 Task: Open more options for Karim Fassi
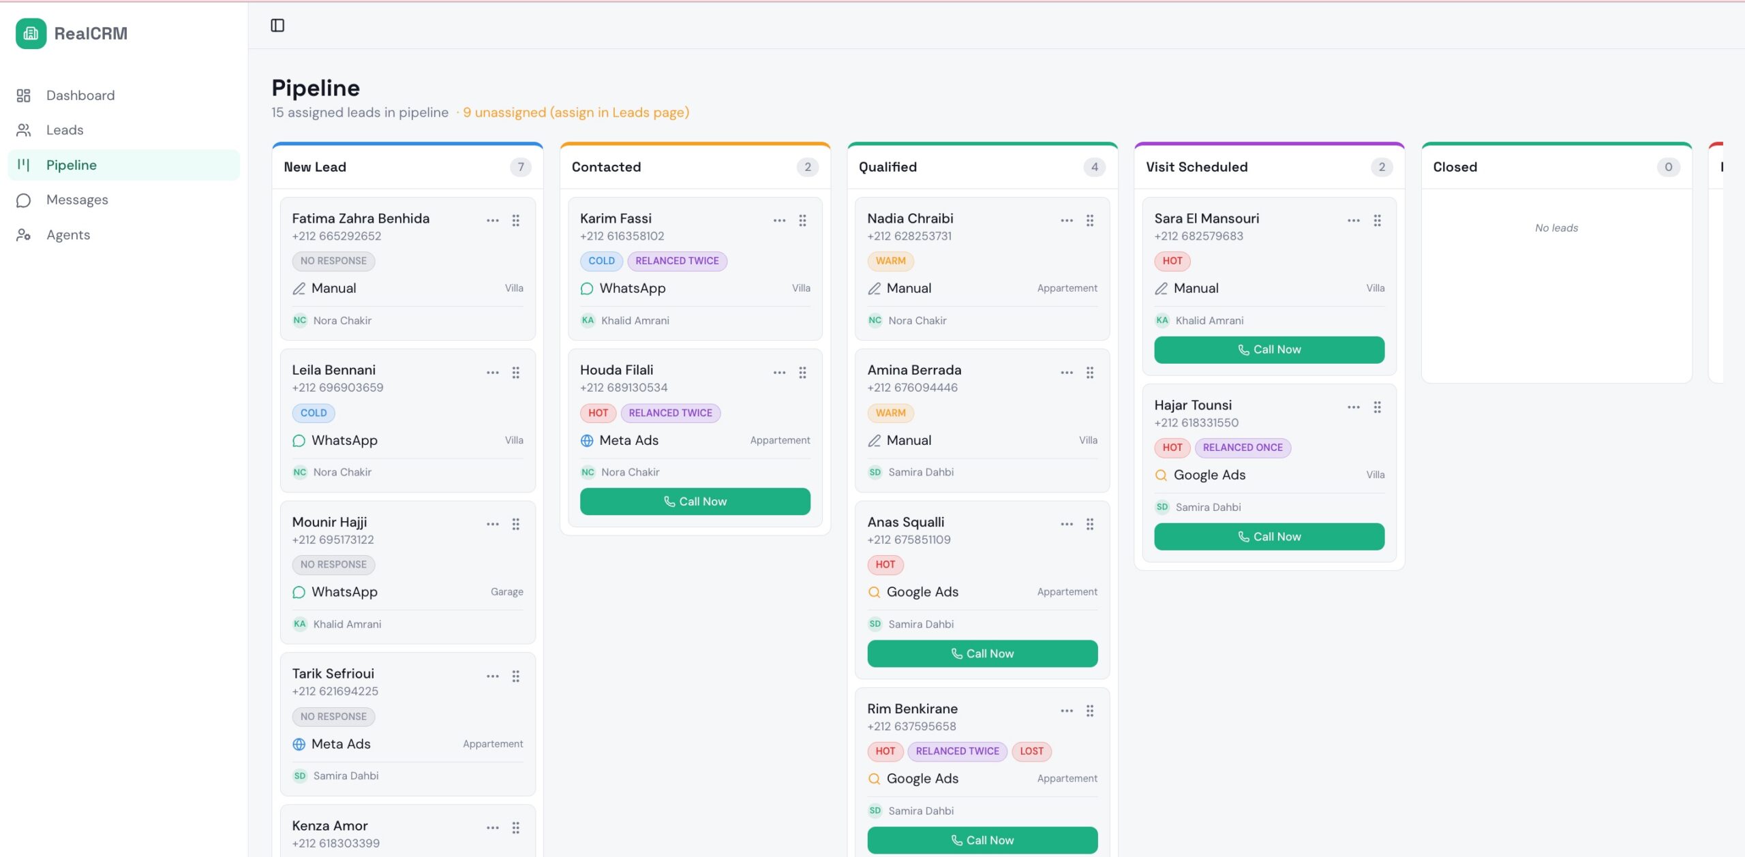click(x=780, y=221)
